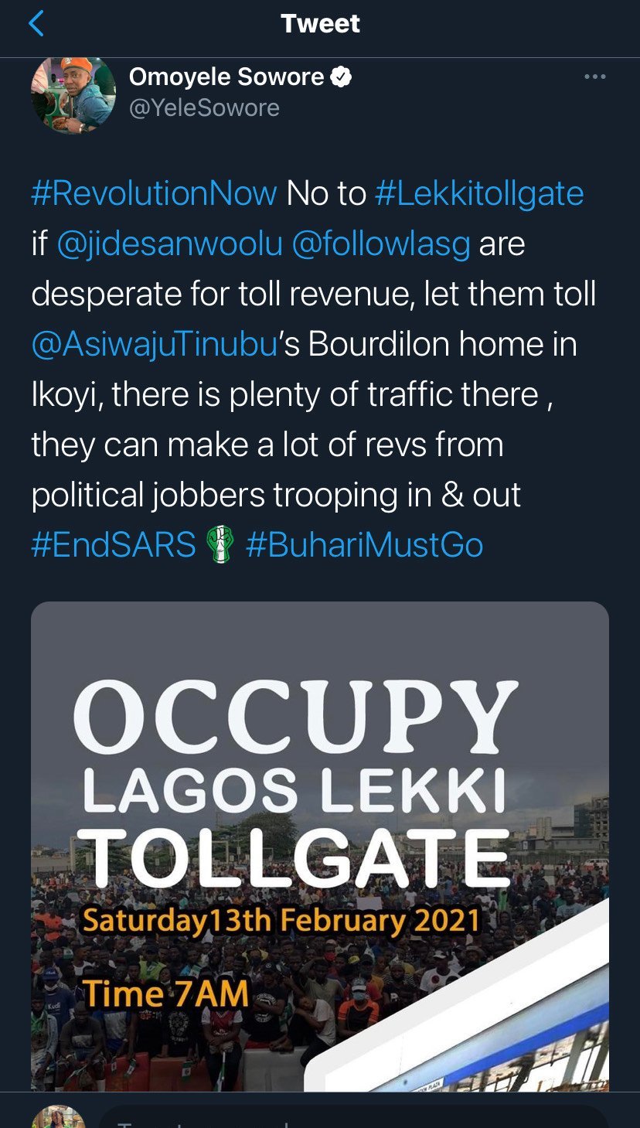Click the reply input field at the bottom
This screenshot has width=640, height=1128.
(x=348, y=1117)
